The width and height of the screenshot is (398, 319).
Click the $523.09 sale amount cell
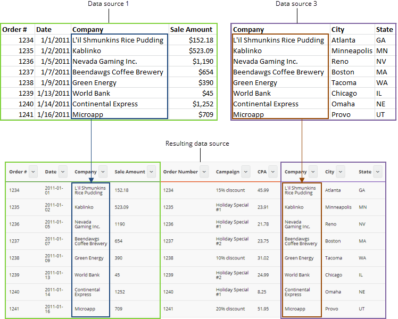pos(201,51)
